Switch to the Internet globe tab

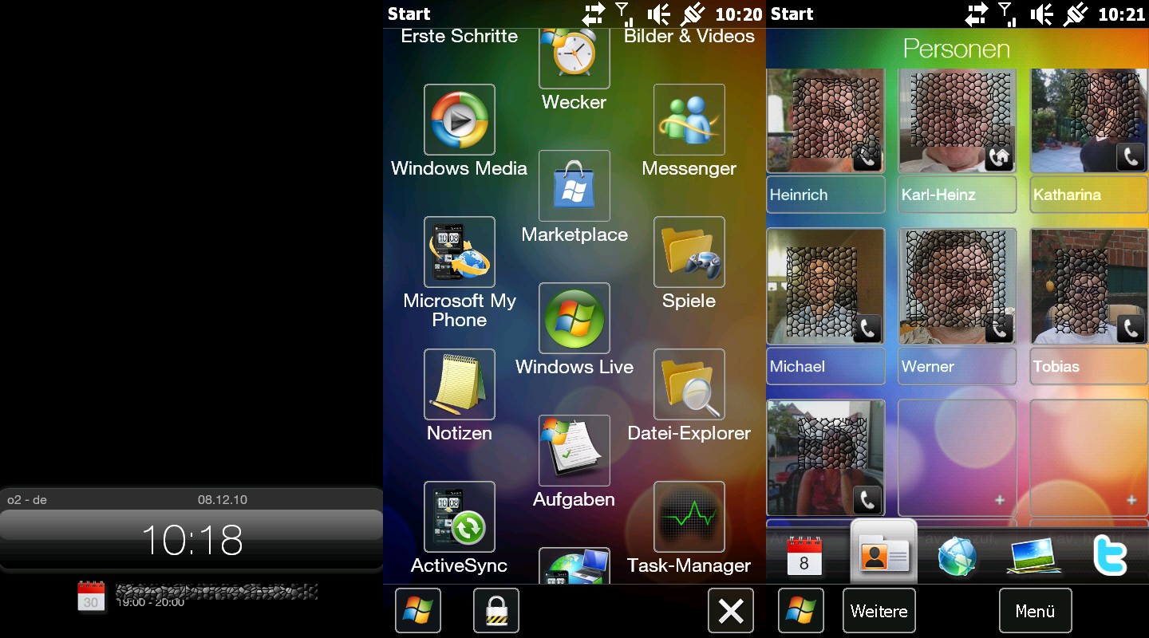[x=958, y=556]
